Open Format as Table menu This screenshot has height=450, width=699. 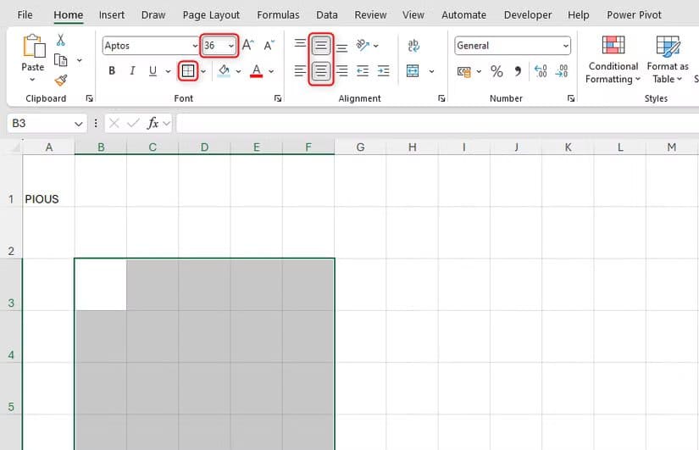tap(668, 60)
